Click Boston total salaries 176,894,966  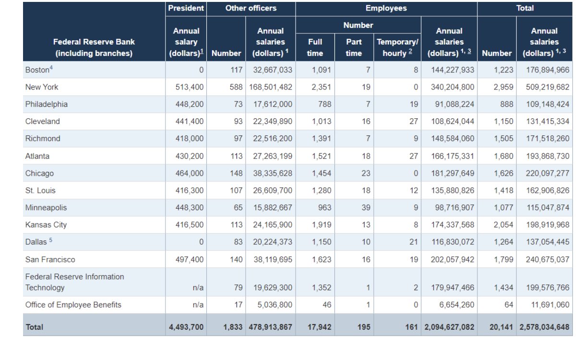click(548, 70)
